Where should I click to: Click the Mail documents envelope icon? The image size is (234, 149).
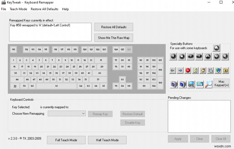pos(211,70)
